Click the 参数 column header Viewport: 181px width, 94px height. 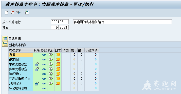tap(44, 50)
